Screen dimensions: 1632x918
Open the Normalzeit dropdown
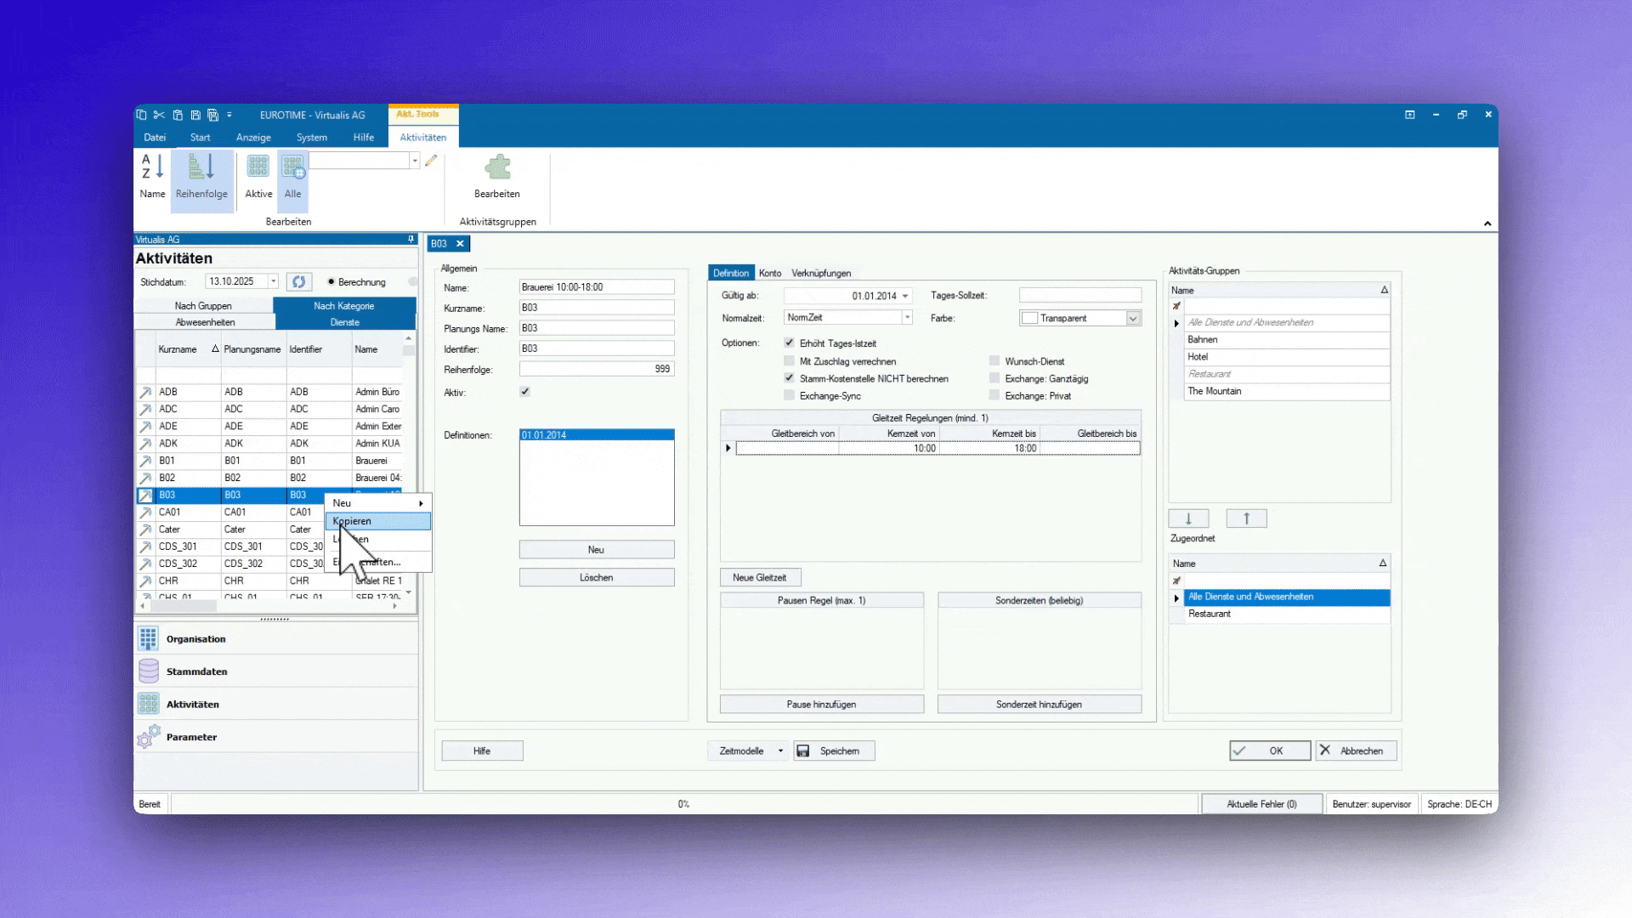pyautogui.click(x=907, y=318)
